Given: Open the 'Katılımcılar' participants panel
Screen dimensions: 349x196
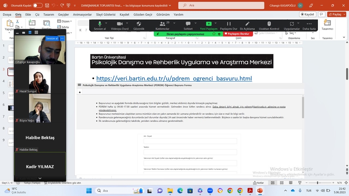Looking at the screenshot, I should pyautogui.click(x=162, y=24).
